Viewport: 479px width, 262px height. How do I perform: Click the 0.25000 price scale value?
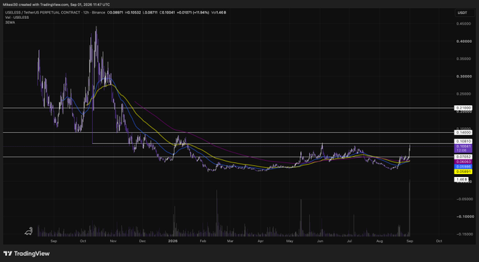point(464,94)
